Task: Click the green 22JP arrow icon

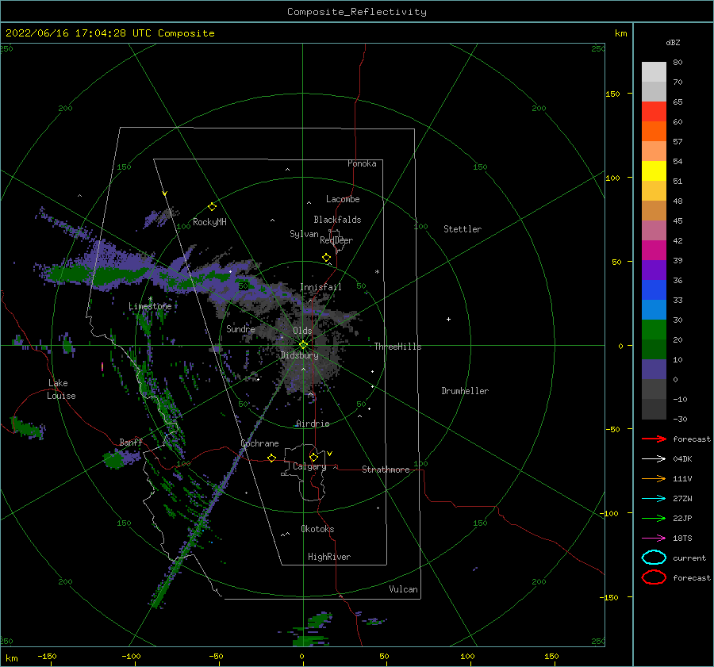Action: click(654, 518)
